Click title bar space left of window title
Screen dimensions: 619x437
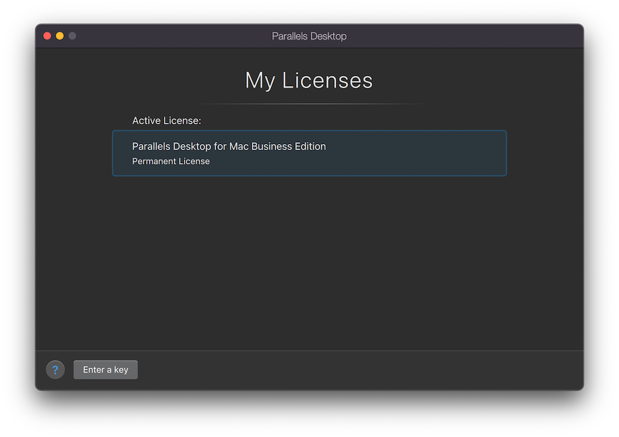pos(173,36)
